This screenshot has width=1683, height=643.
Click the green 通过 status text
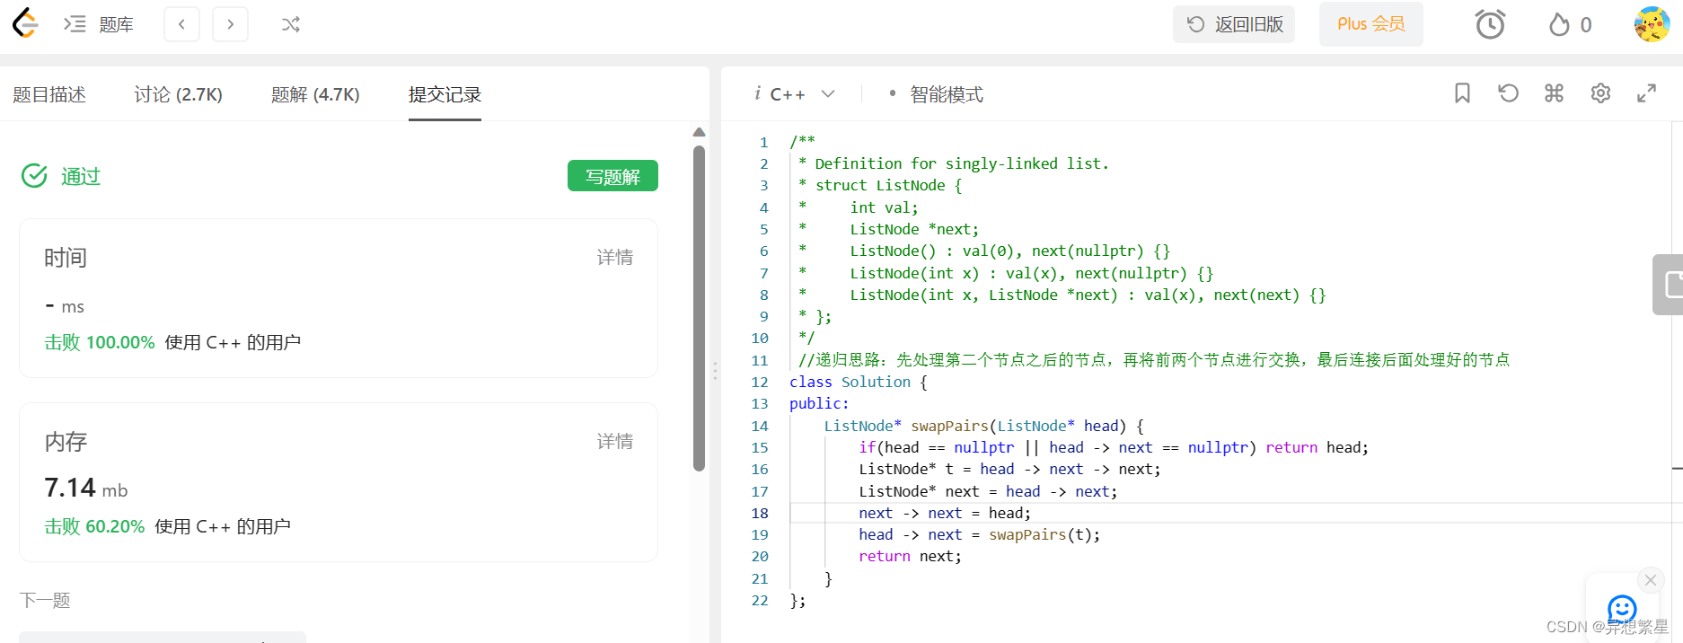point(81,176)
